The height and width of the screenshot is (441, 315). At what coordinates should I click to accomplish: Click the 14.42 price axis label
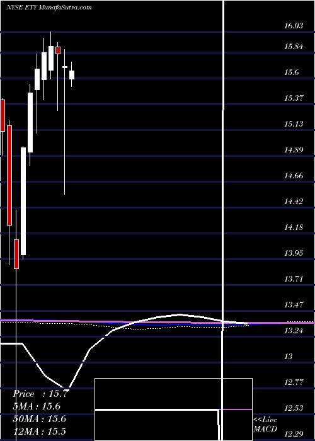click(x=294, y=202)
